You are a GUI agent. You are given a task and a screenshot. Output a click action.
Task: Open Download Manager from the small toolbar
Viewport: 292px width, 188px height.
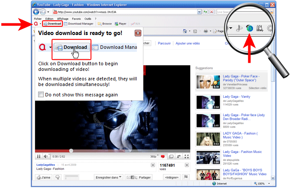(78, 24)
